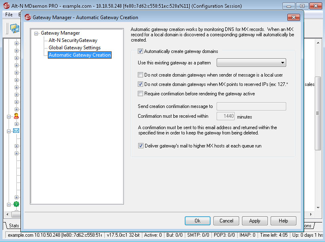Click the left arrow of horizontal scrollbar

pyautogui.click(x=7, y=215)
